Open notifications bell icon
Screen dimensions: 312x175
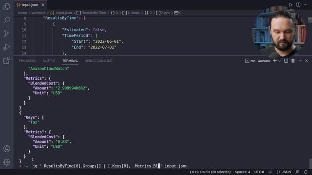306,172
